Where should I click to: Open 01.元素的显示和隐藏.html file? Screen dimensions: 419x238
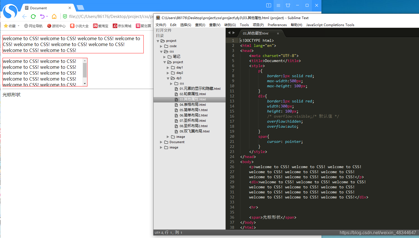[200, 89]
